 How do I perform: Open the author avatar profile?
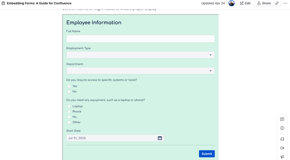pyautogui.click(x=231, y=3)
